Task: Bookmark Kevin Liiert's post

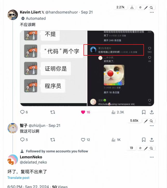Action: click(144, 112)
